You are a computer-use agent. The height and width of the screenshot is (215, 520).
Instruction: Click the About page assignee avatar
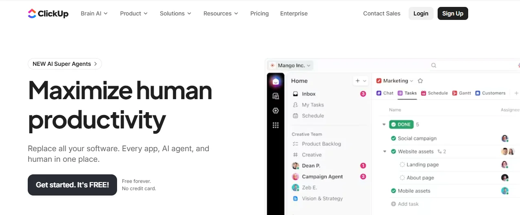click(x=505, y=178)
